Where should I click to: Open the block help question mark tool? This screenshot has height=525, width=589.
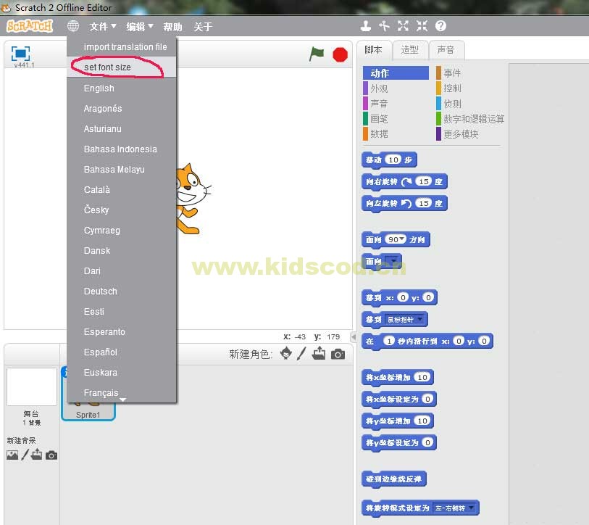[440, 25]
